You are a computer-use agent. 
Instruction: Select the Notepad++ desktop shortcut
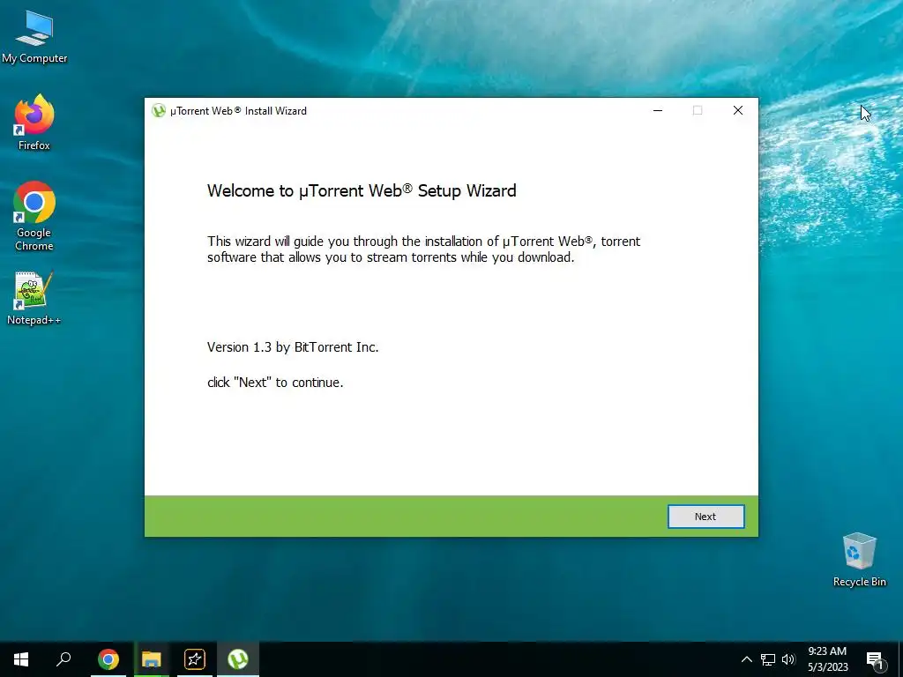[34, 298]
